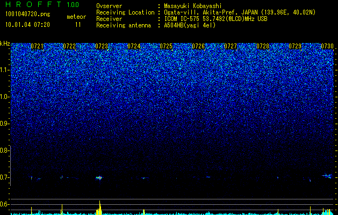Click the meteor count value 11
338x215 pixels.
(x=78, y=25)
